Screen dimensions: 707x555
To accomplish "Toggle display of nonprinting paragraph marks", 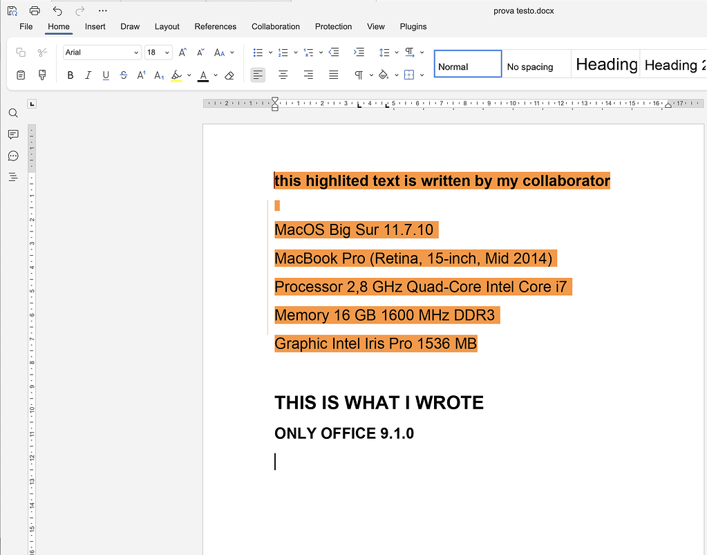I will pos(357,75).
